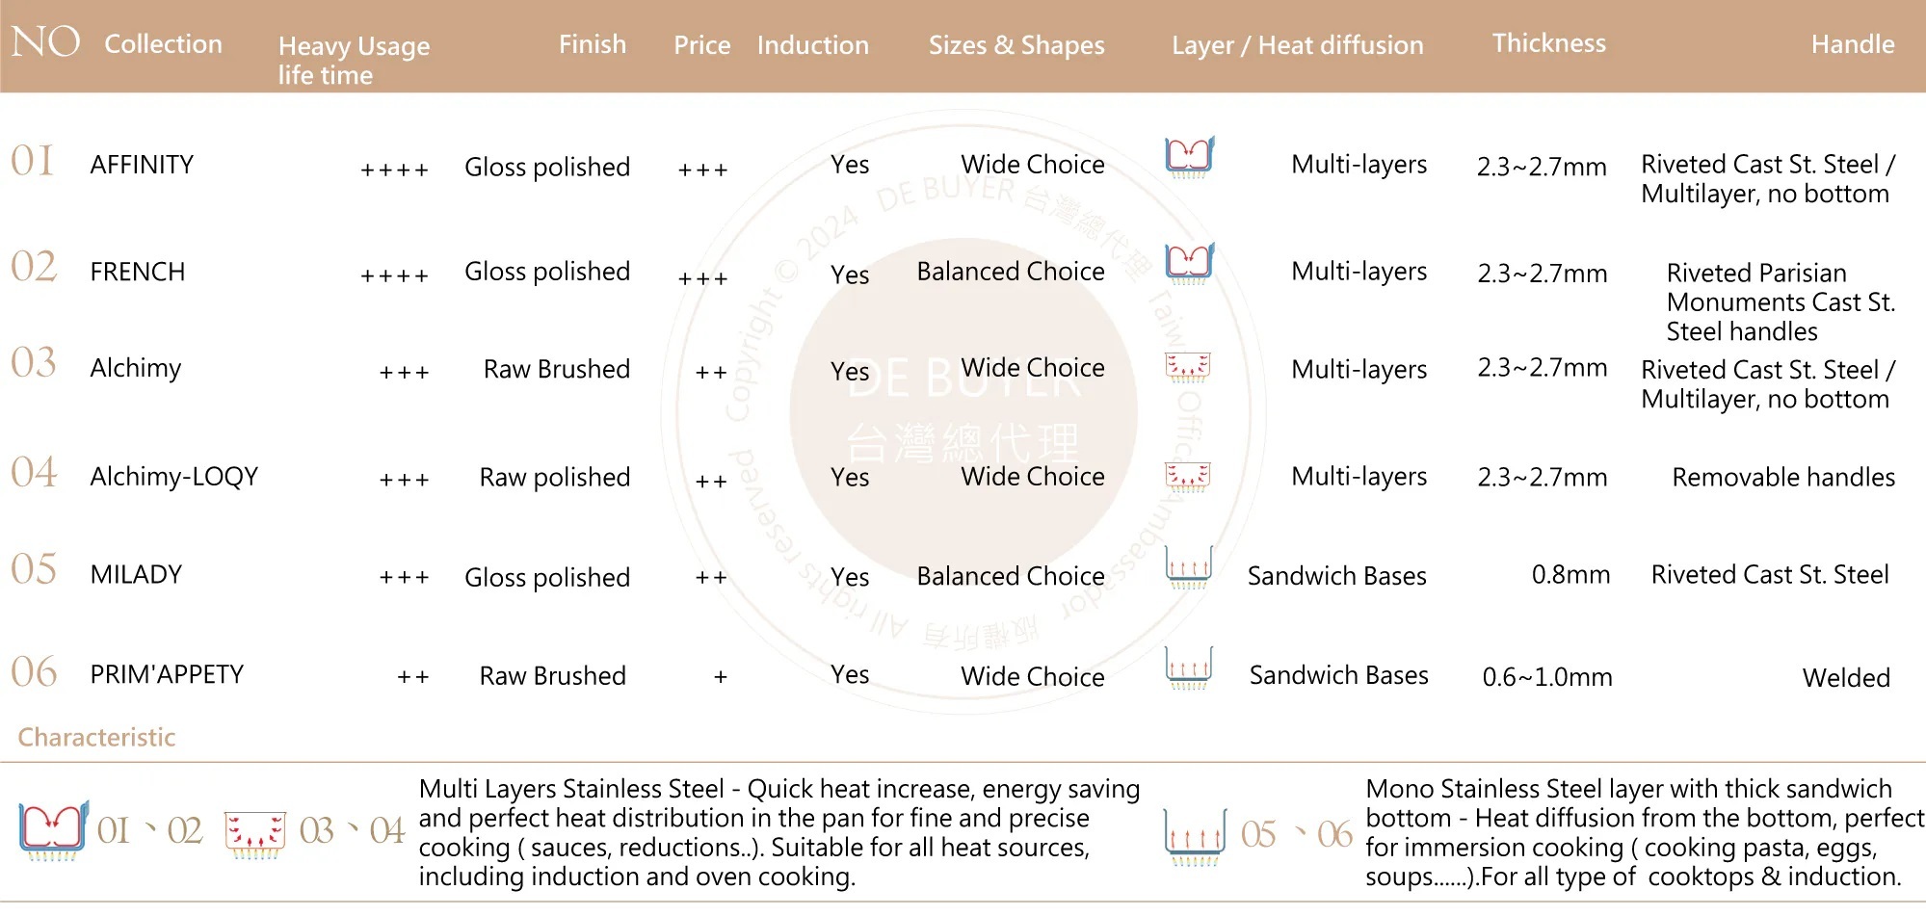
Task: Click the legend pan icon beside 03、04
Action: (x=255, y=833)
